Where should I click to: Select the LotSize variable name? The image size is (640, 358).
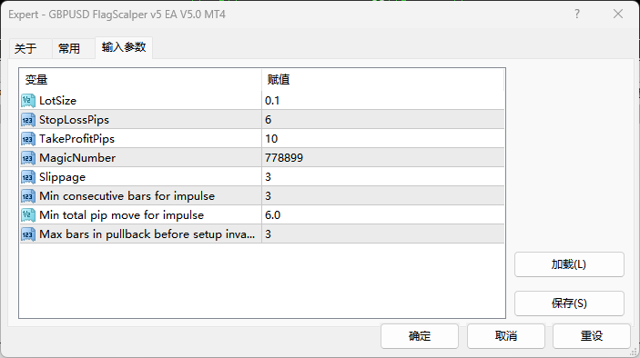57,101
